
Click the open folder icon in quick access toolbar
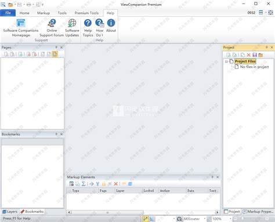pyautogui.click(x=10, y=5)
